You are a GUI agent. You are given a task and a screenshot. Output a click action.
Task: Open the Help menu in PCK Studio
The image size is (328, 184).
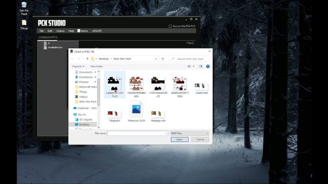click(71, 31)
